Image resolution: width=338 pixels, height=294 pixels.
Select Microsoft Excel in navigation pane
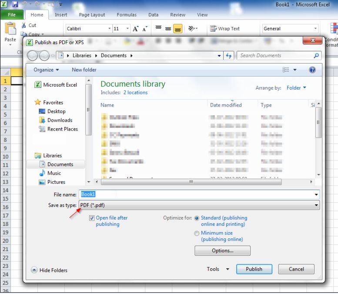pos(56,85)
